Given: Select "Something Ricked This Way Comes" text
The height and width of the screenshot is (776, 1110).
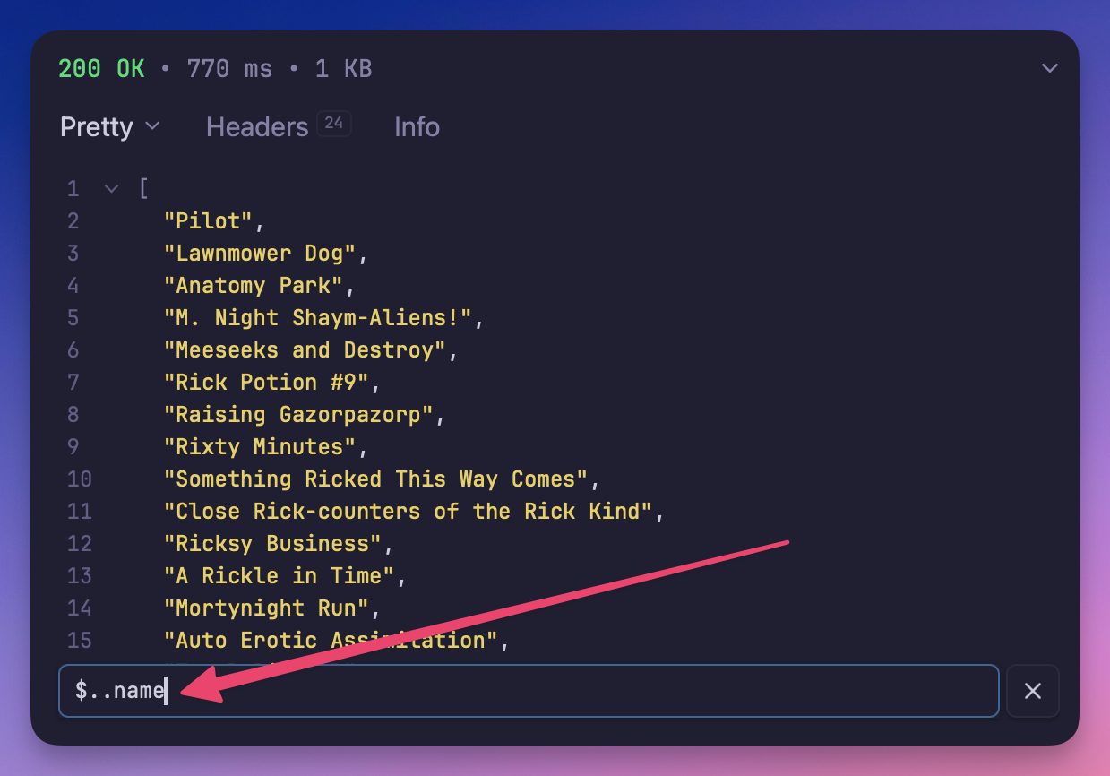Looking at the screenshot, I should [x=381, y=479].
